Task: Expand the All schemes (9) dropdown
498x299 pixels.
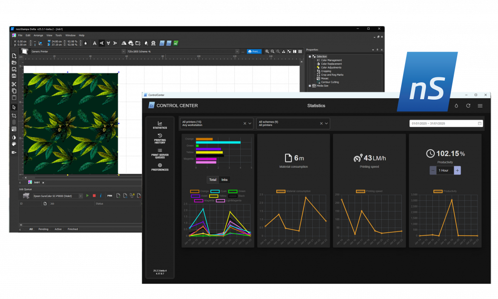Action: (327, 123)
